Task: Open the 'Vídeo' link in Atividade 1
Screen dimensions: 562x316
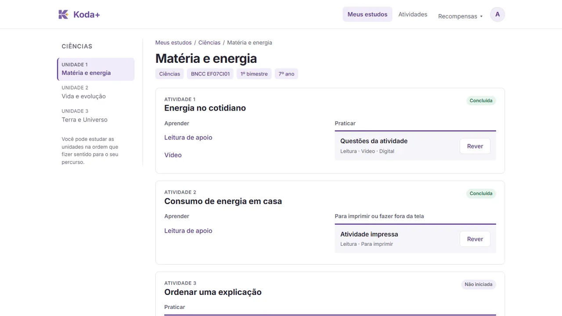Action: (173, 155)
